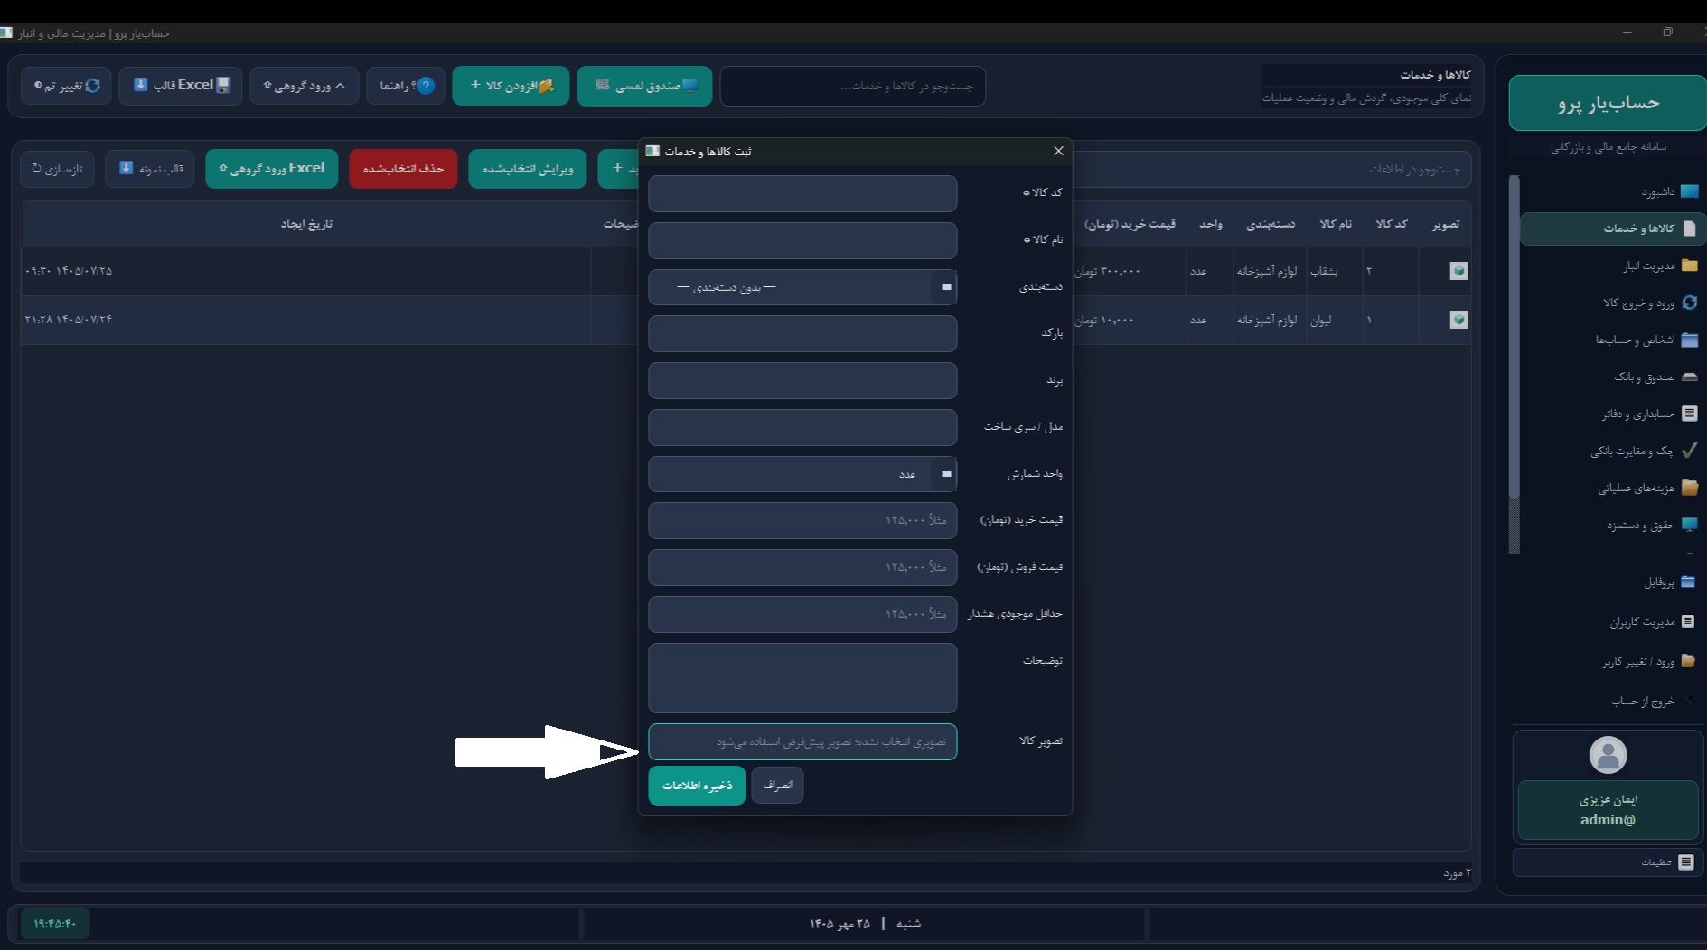Click the توضیحات description text area

(802, 678)
